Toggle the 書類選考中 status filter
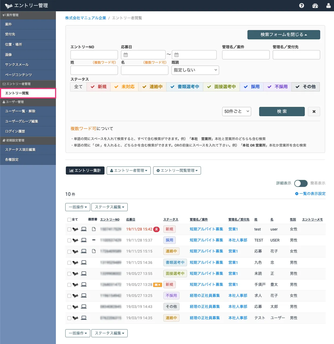 pyautogui.click(x=185, y=87)
